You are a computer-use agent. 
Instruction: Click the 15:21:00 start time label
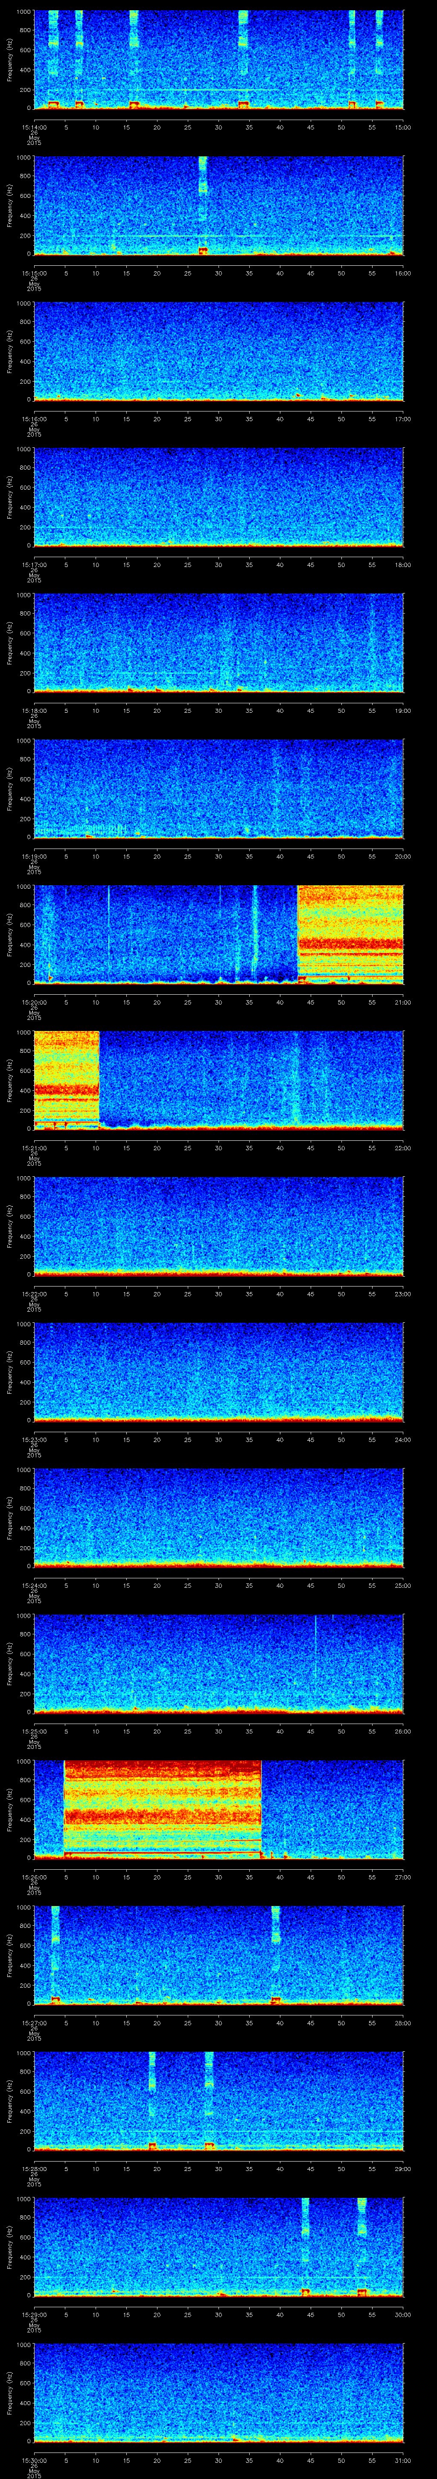tap(34, 1148)
